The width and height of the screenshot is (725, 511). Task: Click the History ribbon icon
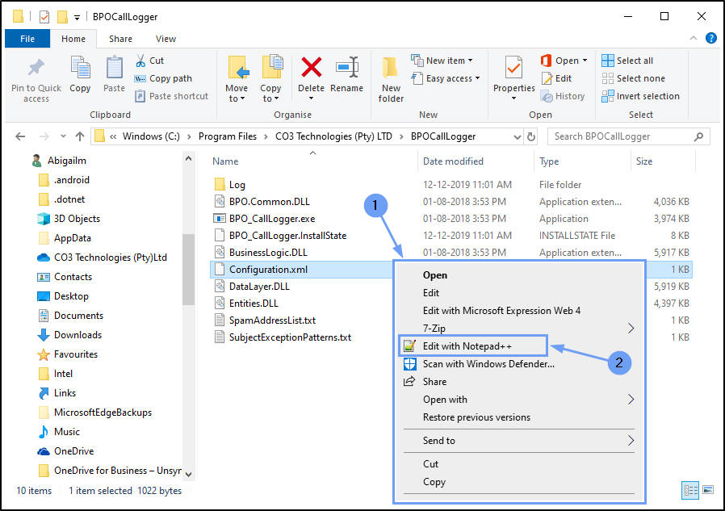click(x=547, y=96)
